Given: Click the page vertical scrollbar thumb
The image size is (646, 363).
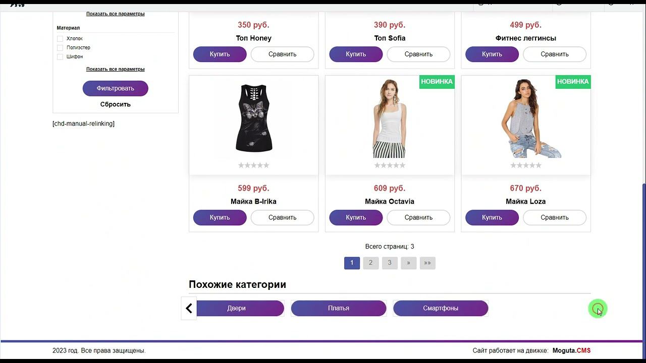Looking at the screenshot, I should point(643,262).
